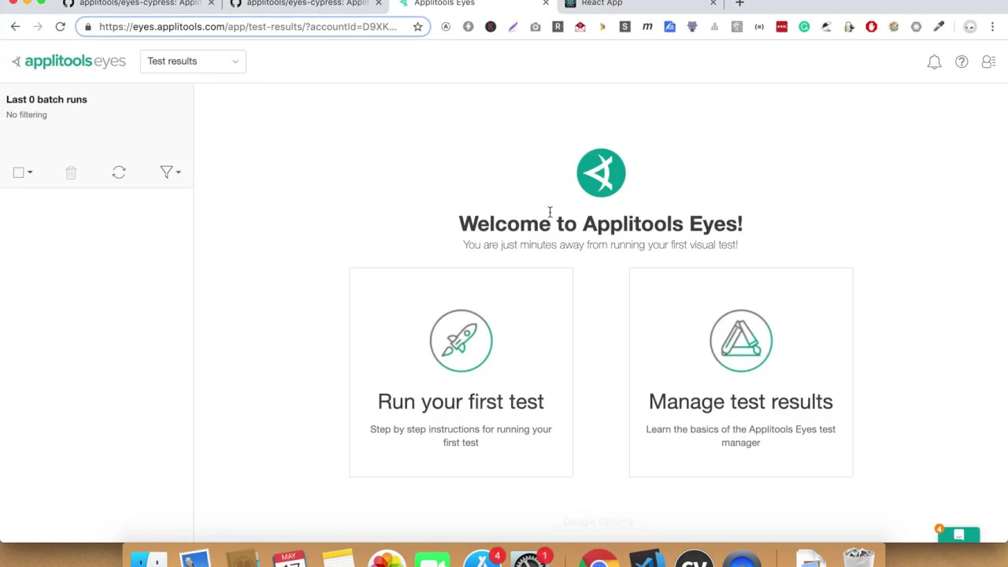Open Chrome from the Dock
Image resolution: width=1008 pixels, height=567 pixels.
599,559
